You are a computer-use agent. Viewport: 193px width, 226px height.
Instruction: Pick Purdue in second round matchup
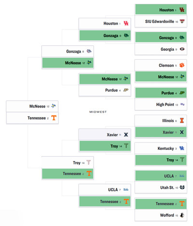click(105, 90)
